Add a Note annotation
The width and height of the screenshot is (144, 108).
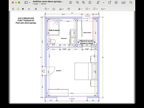69,9
